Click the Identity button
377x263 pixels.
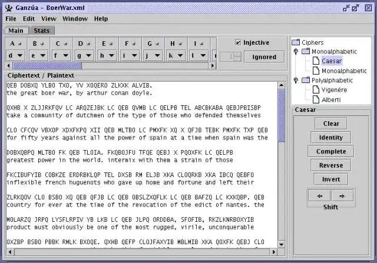click(x=331, y=138)
